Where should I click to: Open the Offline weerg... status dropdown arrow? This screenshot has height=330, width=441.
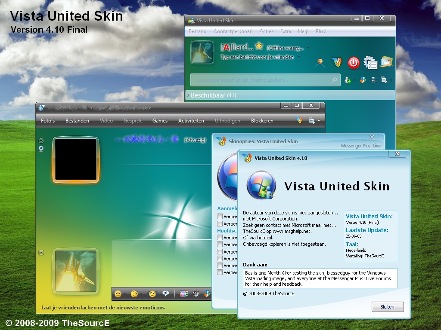[x=308, y=48]
